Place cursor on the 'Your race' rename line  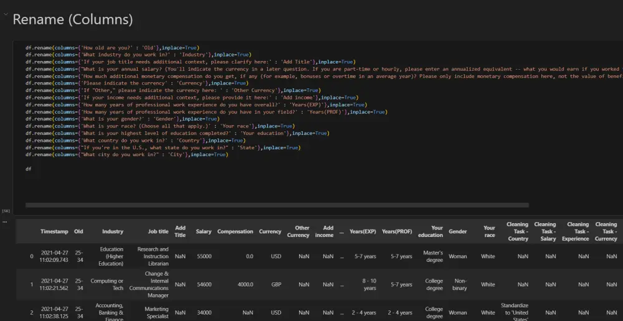click(x=160, y=126)
